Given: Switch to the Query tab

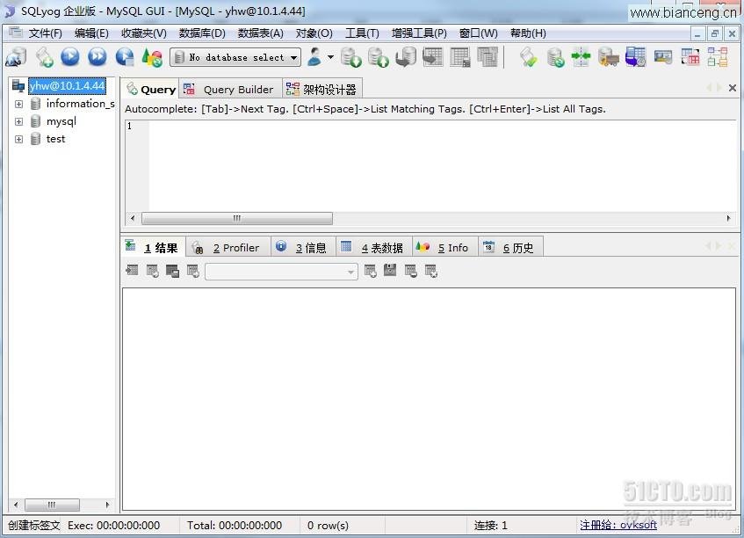Looking at the screenshot, I should point(151,90).
